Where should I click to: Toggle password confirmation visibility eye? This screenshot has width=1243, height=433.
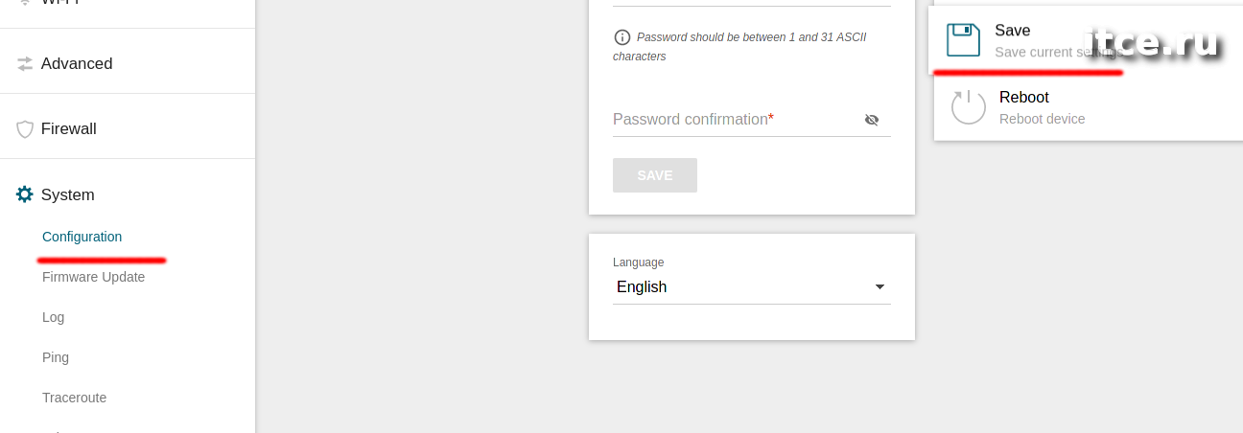point(872,120)
